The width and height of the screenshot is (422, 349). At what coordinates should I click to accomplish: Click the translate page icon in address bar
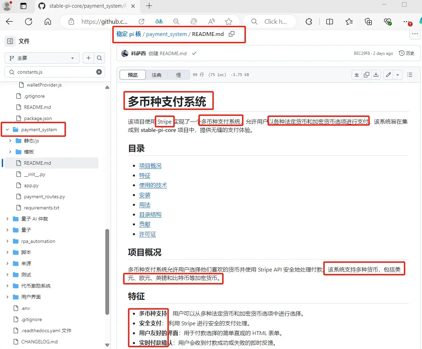coord(159,22)
